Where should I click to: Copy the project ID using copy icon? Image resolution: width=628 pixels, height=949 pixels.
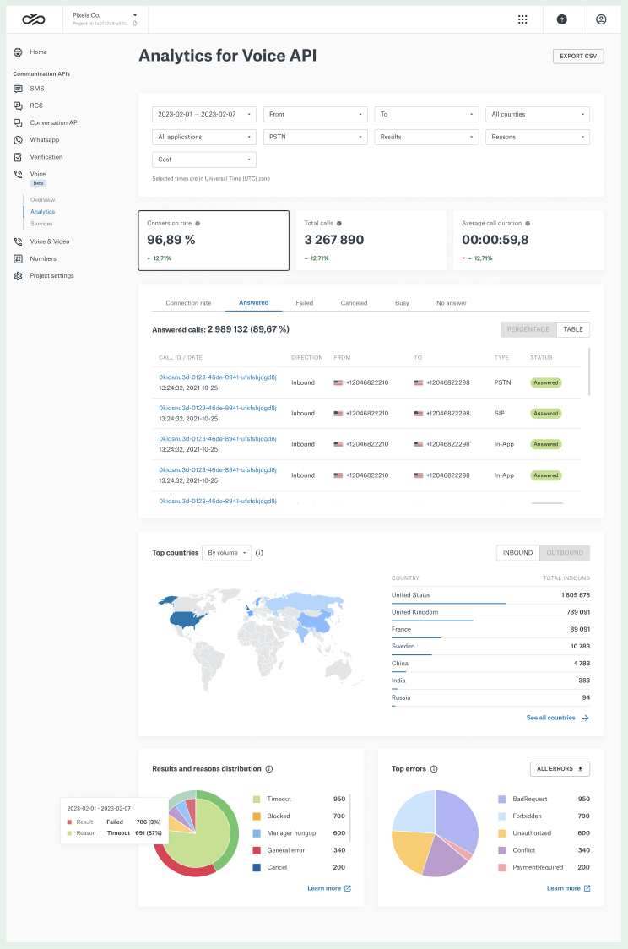(x=134, y=24)
